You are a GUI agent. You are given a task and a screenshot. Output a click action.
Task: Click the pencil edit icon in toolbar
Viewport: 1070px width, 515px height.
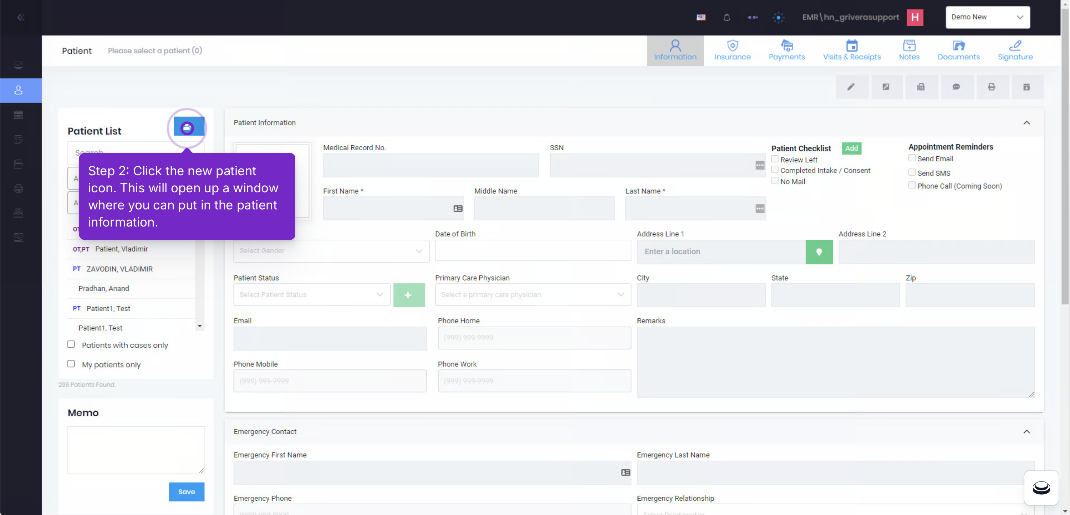point(851,87)
